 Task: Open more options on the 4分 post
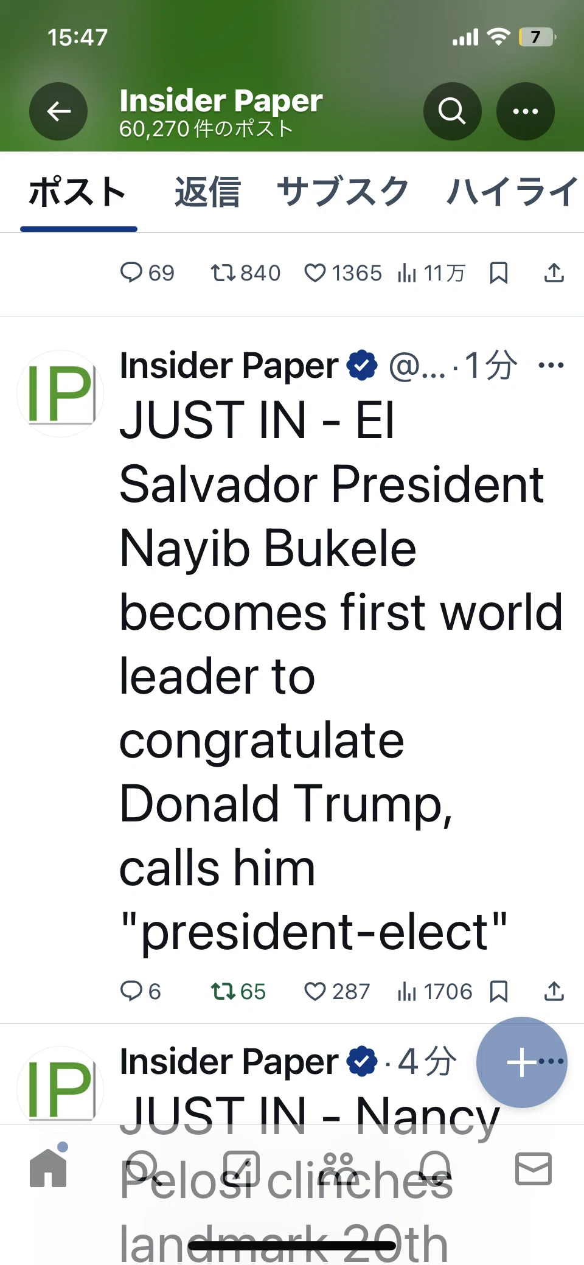[x=551, y=1061]
